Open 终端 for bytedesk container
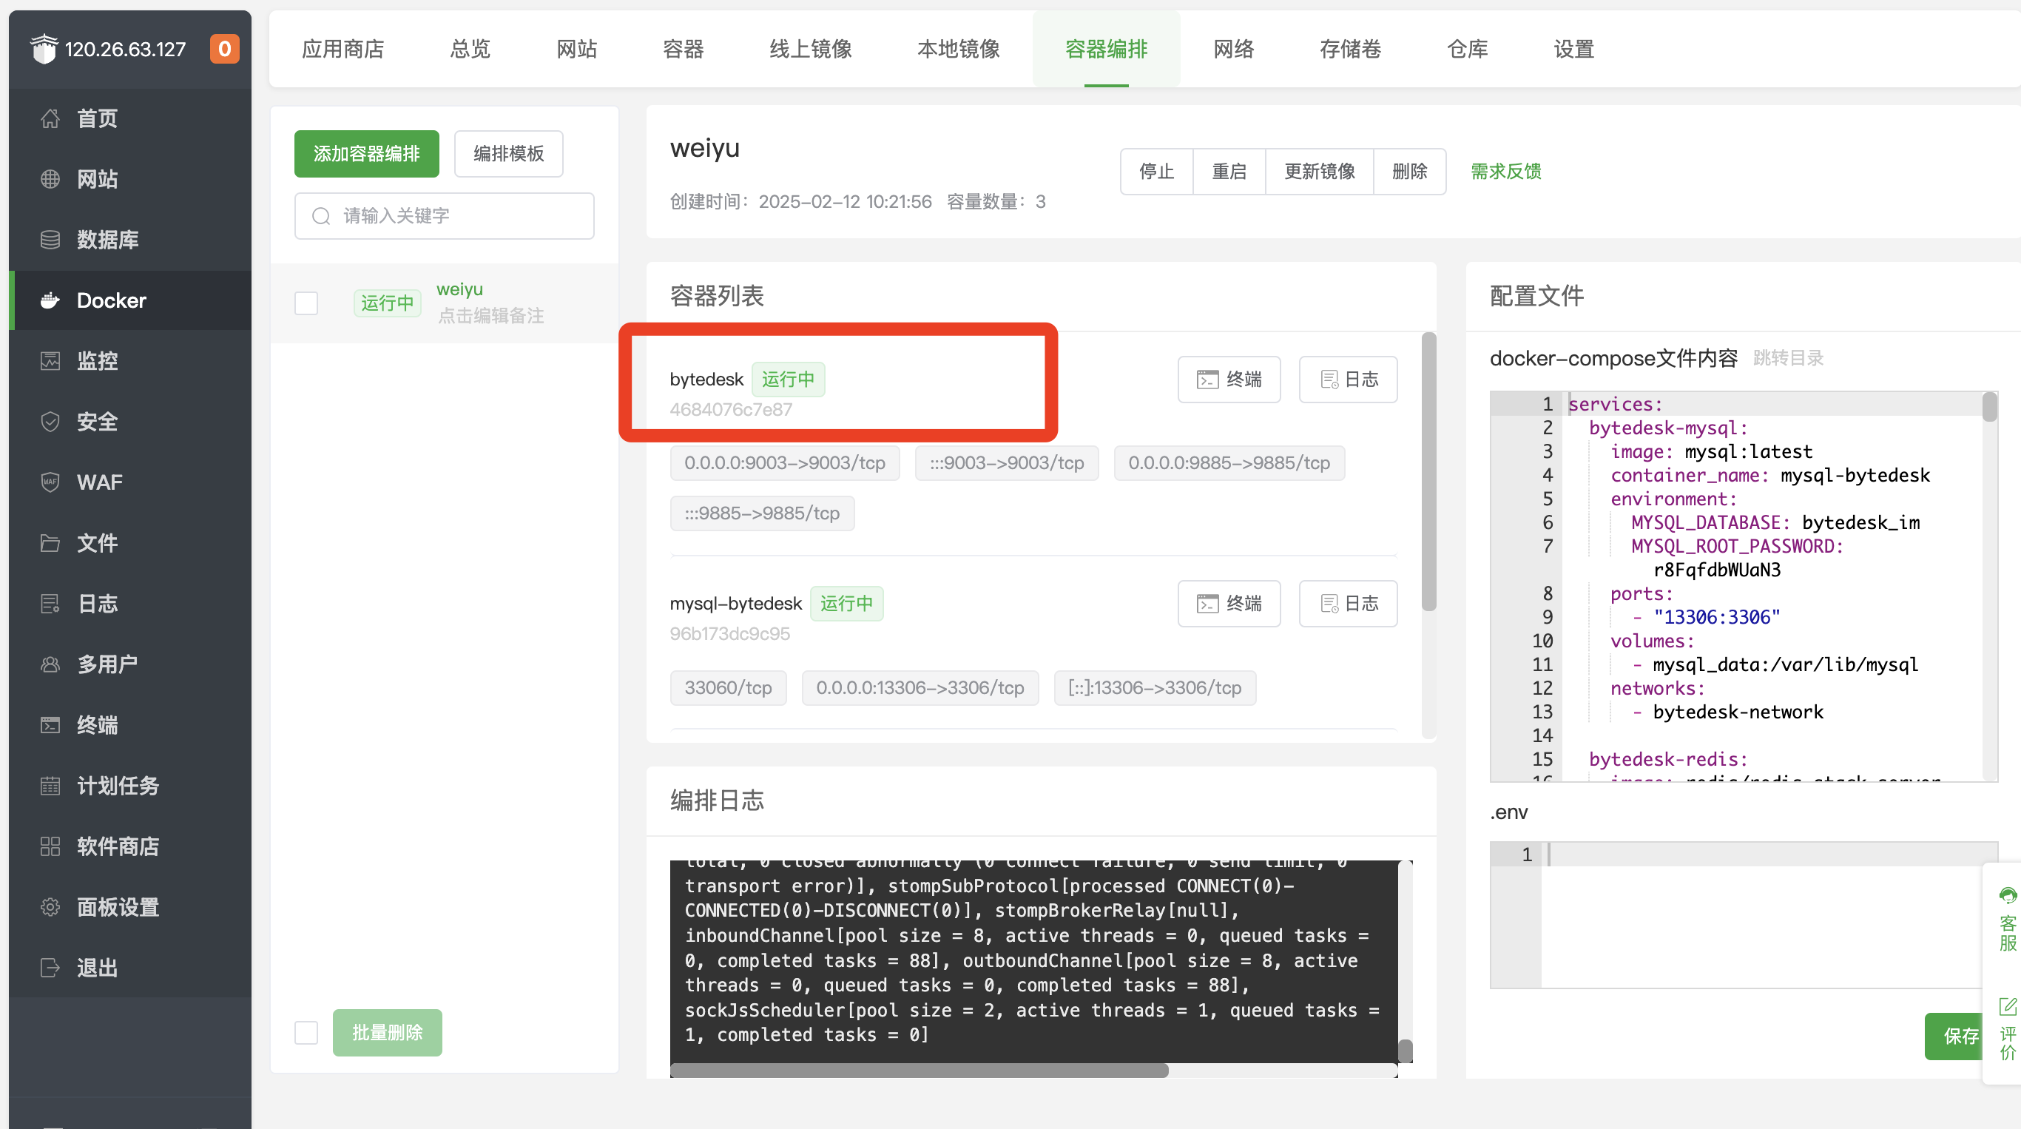Image resolution: width=2021 pixels, height=1129 pixels. 1229,380
